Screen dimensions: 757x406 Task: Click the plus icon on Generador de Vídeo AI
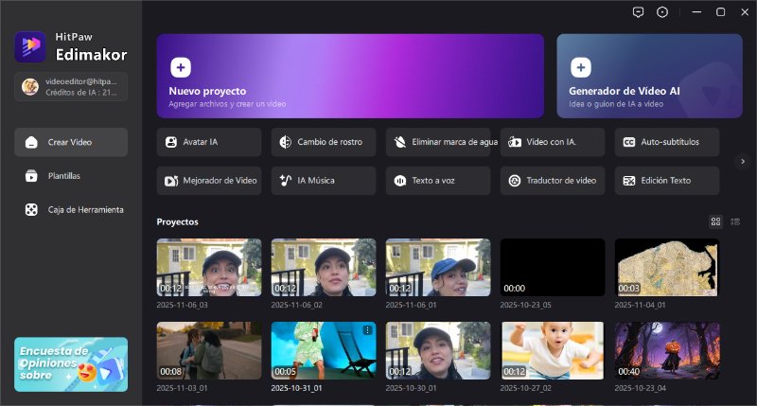pos(581,67)
